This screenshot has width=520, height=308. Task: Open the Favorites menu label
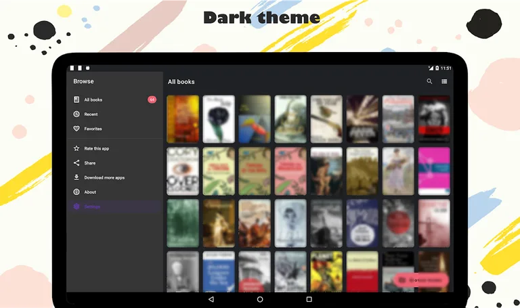(93, 129)
